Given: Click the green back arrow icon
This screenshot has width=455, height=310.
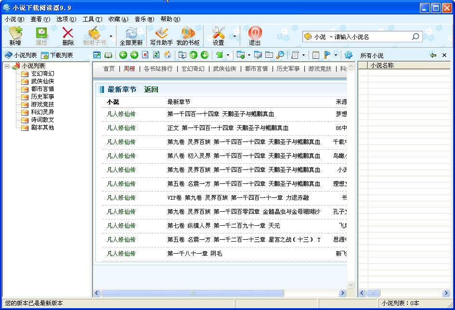Looking at the screenshot, I should [x=123, y=55].
